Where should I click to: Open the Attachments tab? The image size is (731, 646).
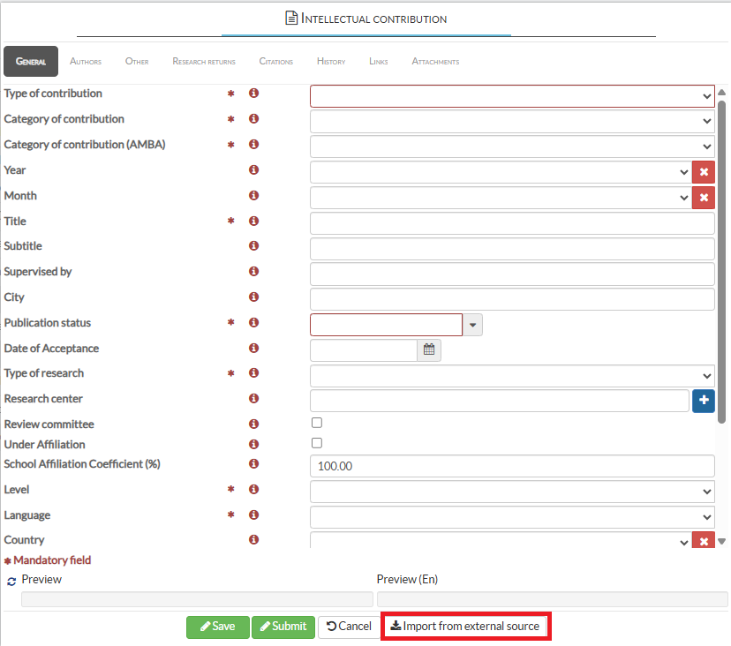coord(435,62)
